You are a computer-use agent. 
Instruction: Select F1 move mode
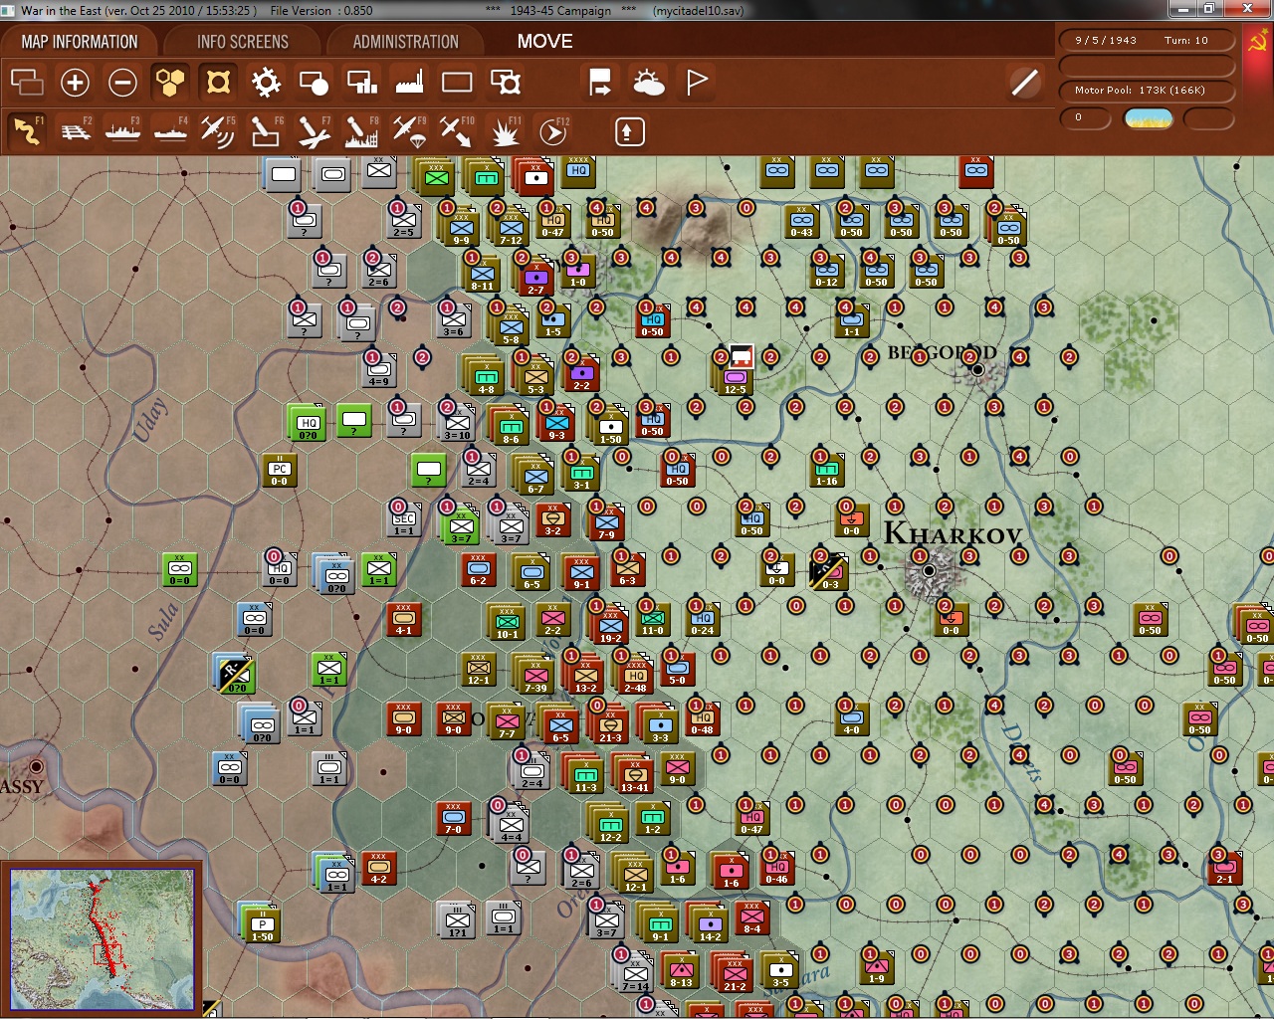pyautogui.click(x=27, y=131)
